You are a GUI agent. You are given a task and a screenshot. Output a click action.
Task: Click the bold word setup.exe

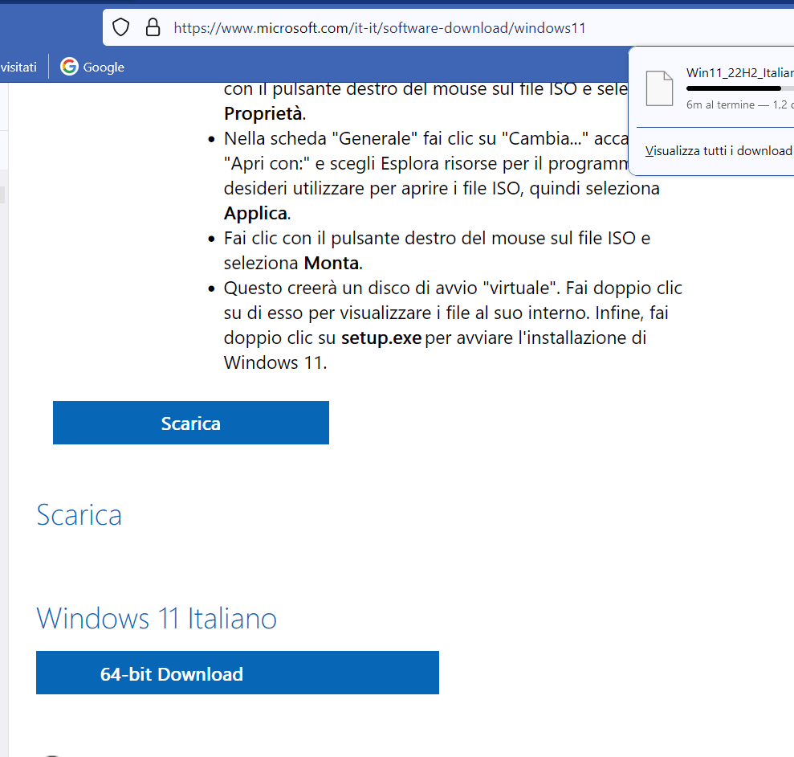[x=381, y=338]
